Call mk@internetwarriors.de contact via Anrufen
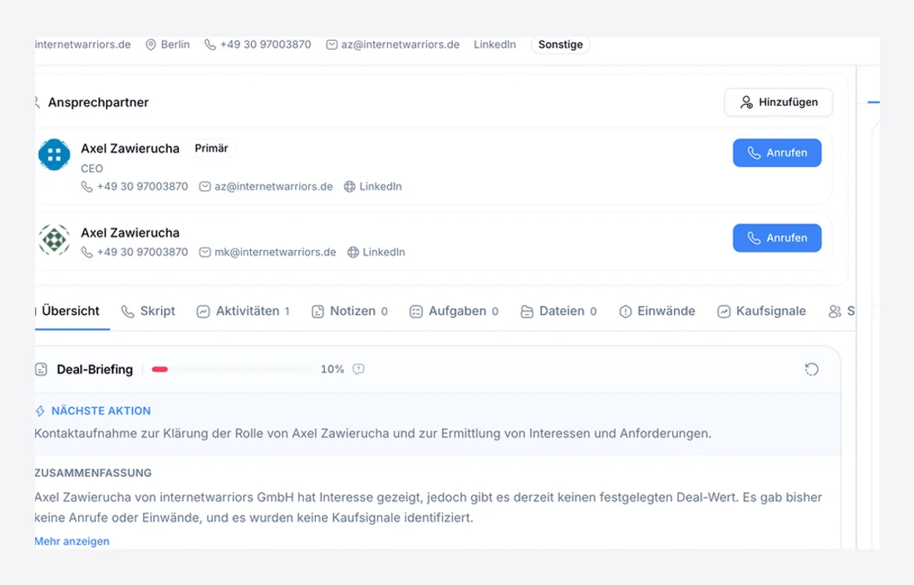Image resolution: width=914 pixels, height=585 pixels. [777, 238]
